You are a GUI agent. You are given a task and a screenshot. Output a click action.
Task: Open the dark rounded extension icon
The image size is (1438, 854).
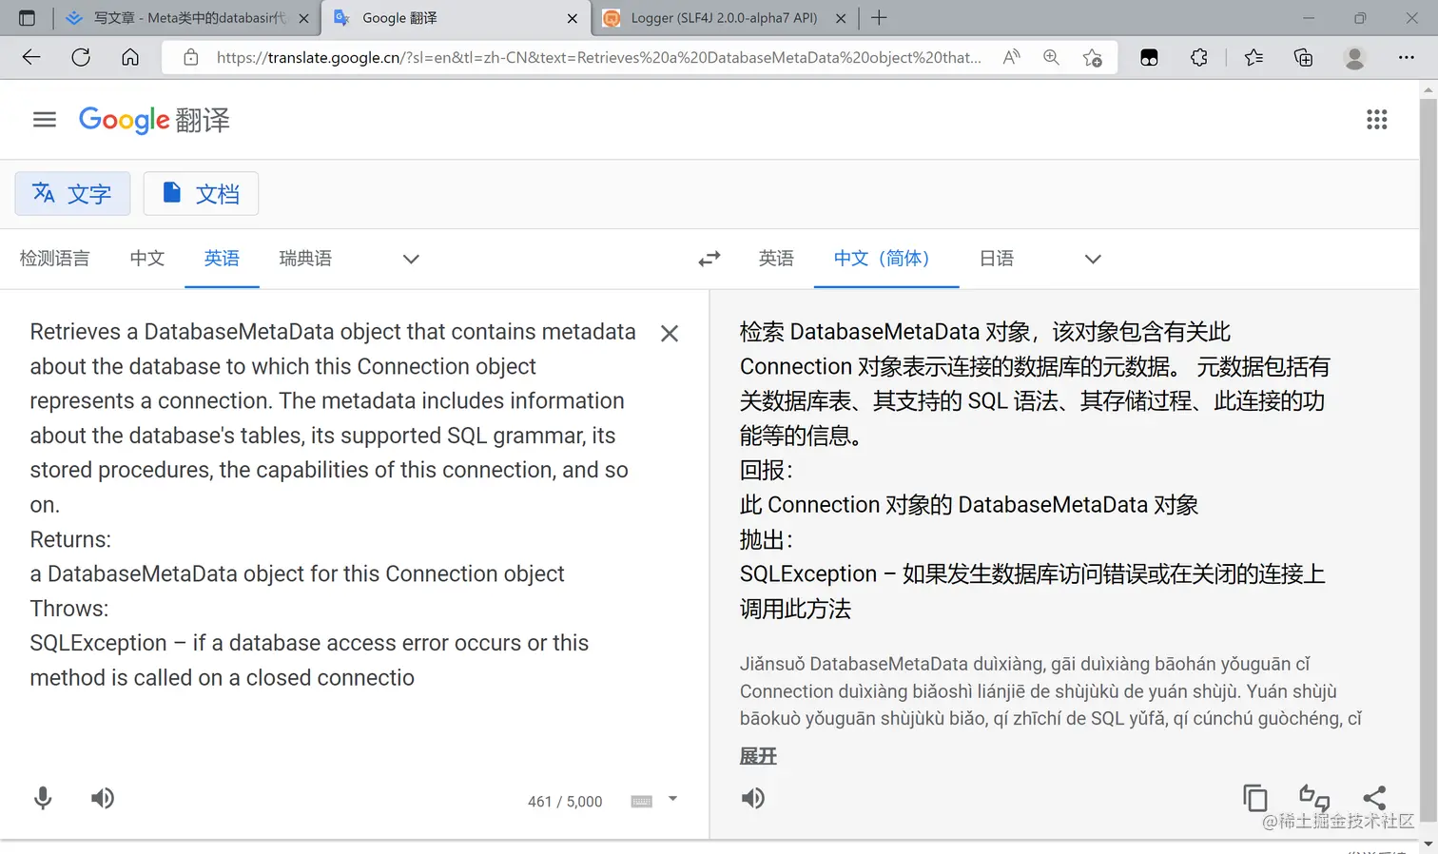(x=1150, y=57)
